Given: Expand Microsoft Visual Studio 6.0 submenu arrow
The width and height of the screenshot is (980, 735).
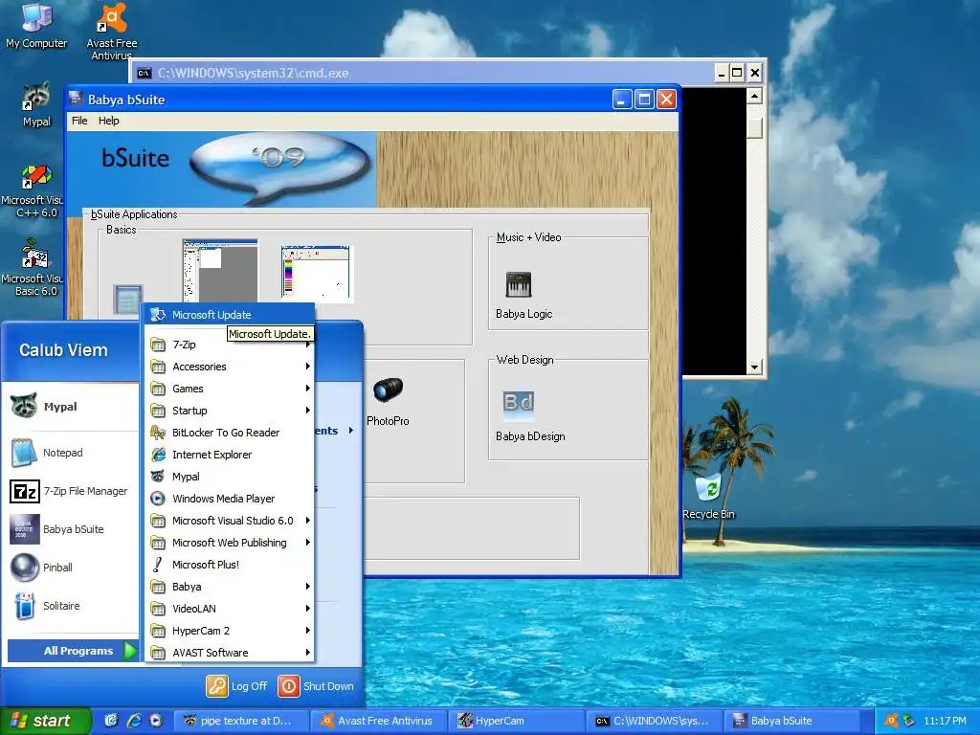Looking at the screenshot, I should 308,520.
